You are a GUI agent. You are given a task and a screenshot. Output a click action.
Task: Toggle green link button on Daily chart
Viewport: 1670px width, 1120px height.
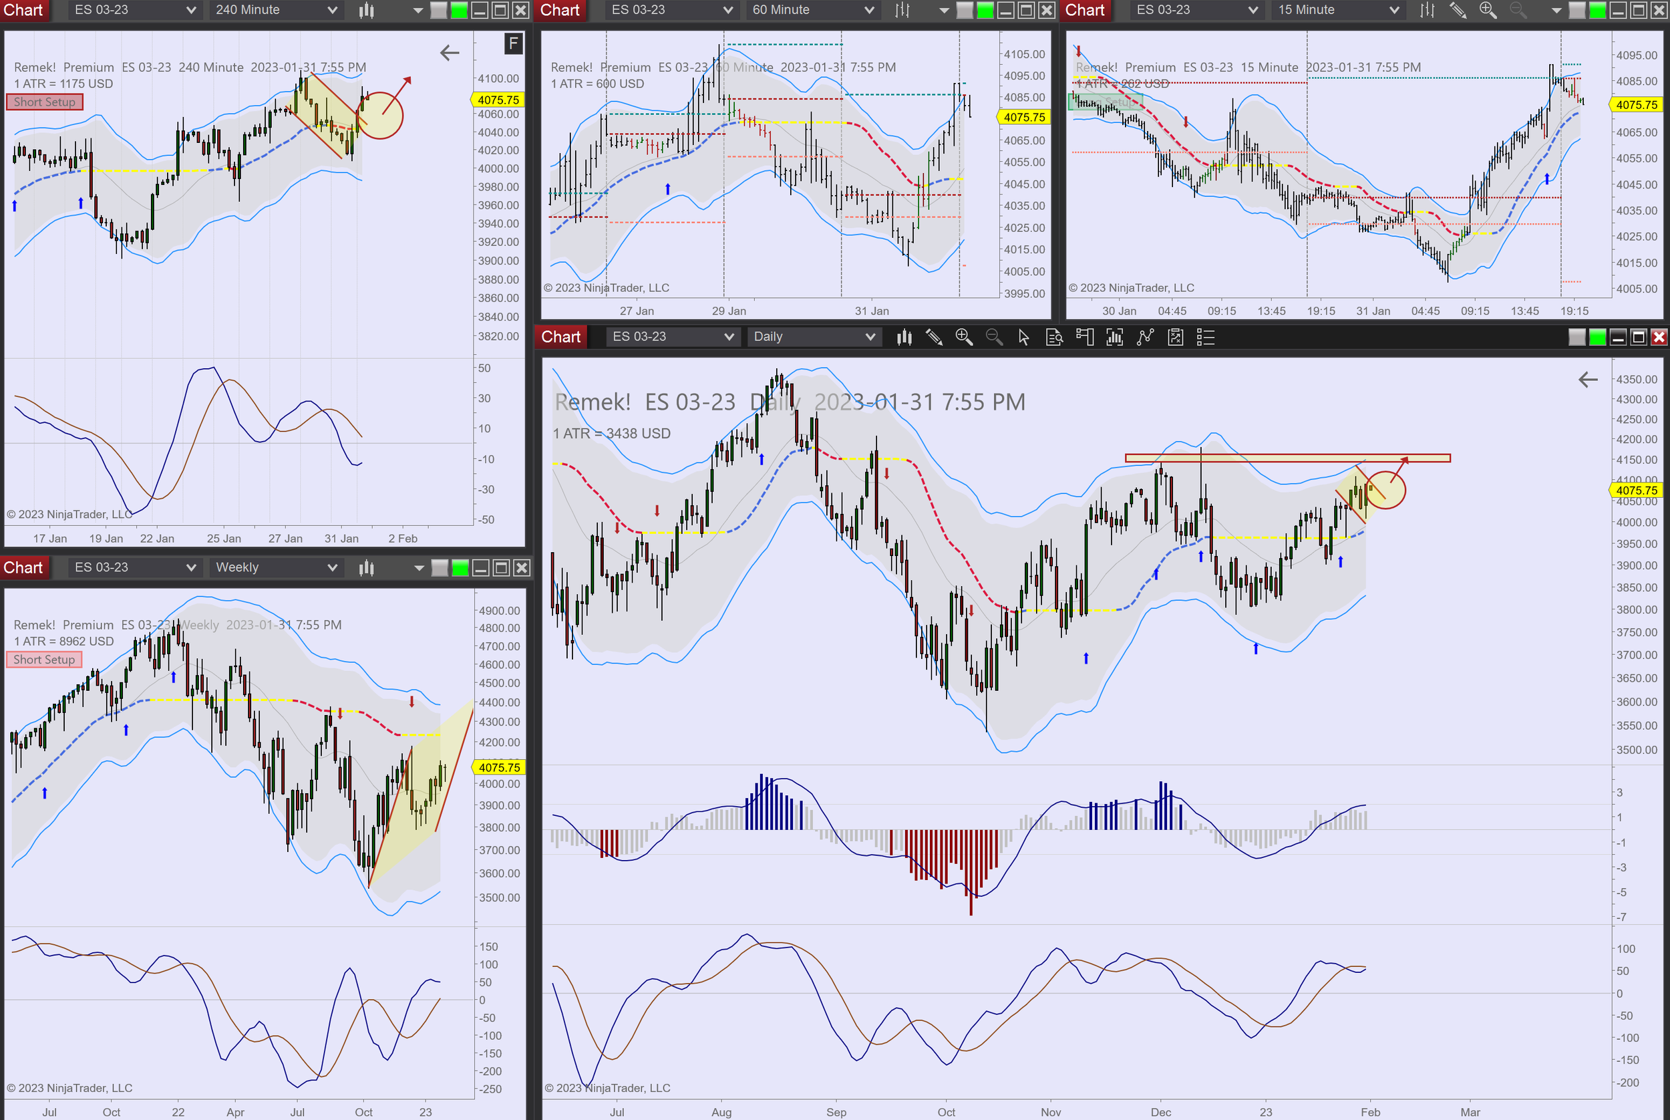[1598, 337]
